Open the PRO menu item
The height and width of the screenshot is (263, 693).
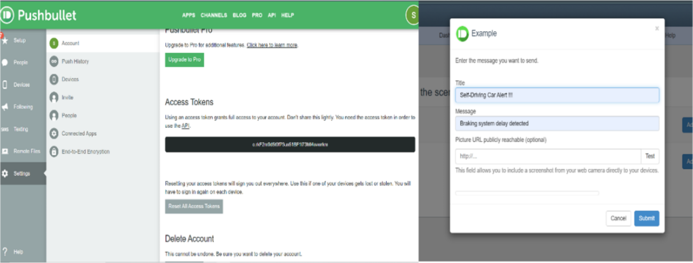257,15
